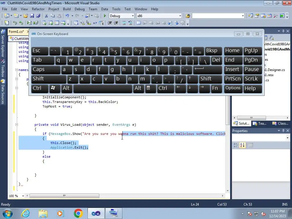The height and width of the screenshot is (219, 292).
Task: Click the Solution Explorer horizontal scrollbar thumb
Action: 252,118
